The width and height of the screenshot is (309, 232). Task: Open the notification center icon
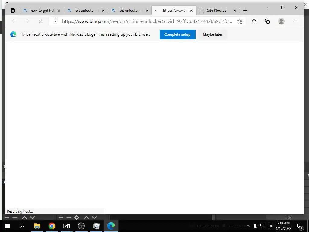pyautogui.click(x=300, y=226)
